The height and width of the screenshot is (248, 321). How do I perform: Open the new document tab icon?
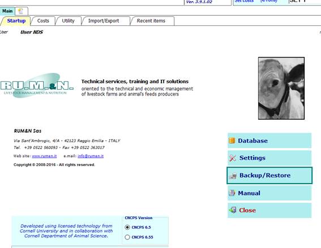(20, 11)
